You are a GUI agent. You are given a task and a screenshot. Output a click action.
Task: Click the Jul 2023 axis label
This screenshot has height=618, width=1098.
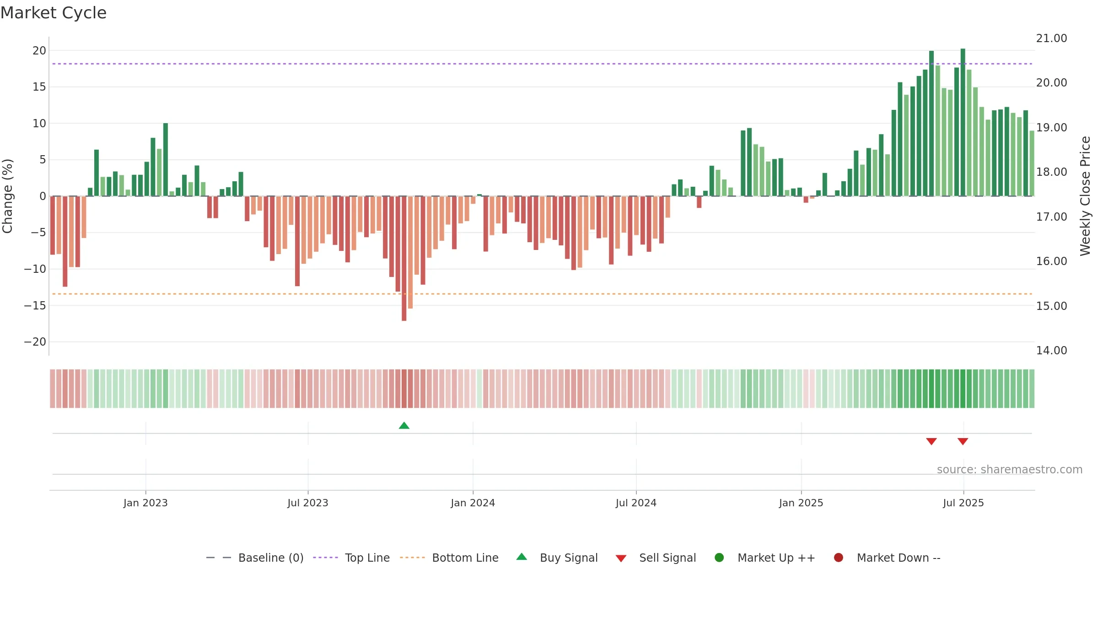click(308, 503)
